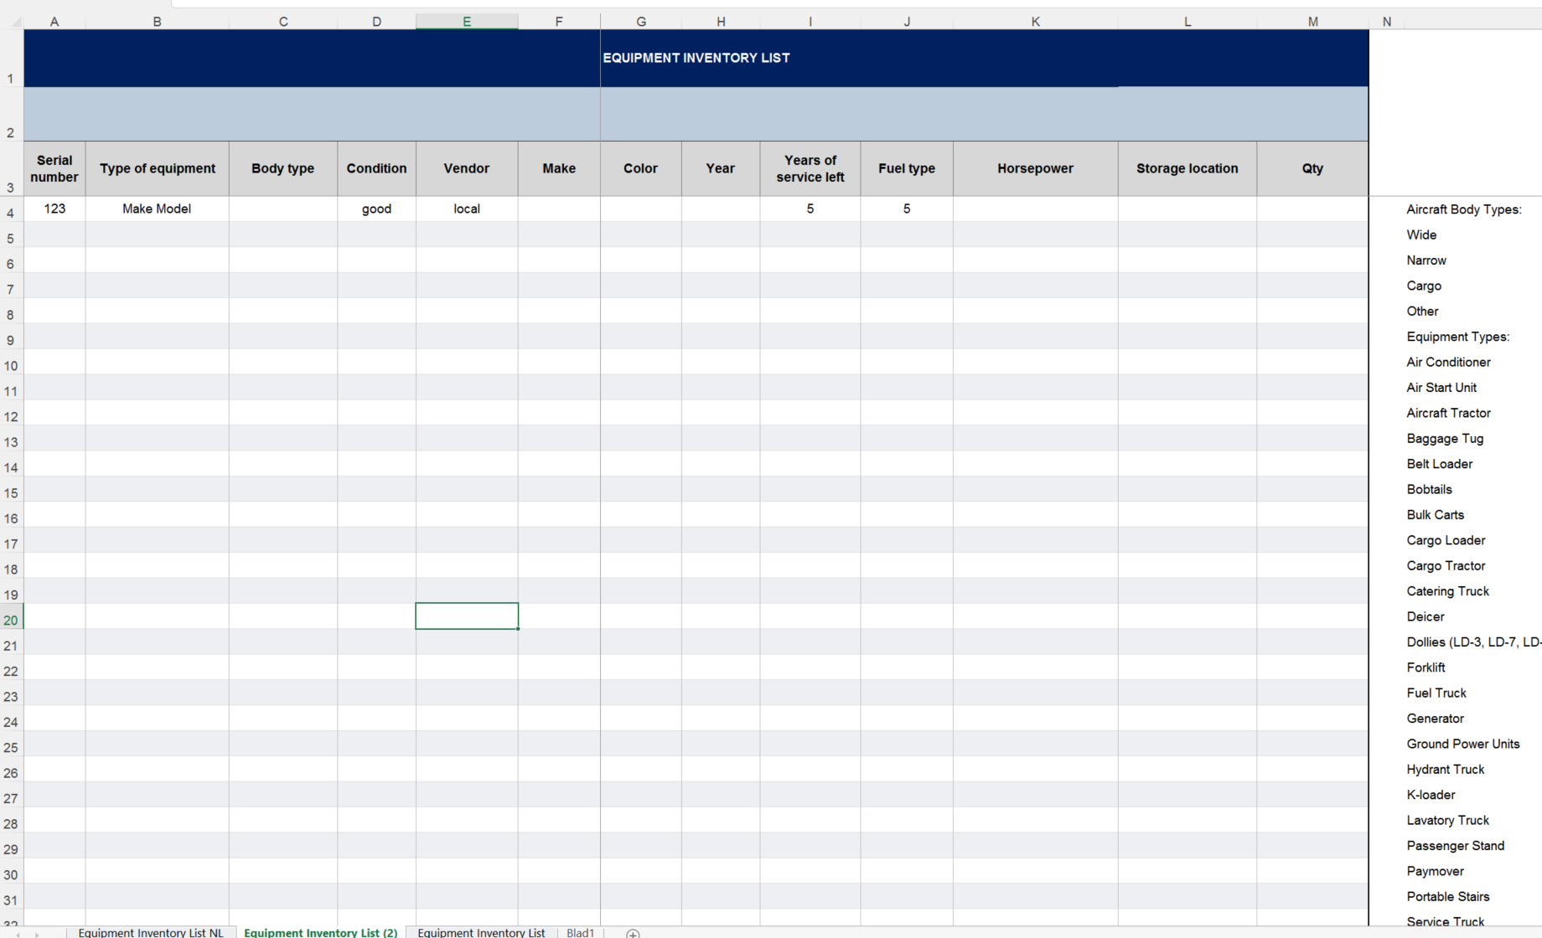1542x938 pixels.
Task: Select column E header
Action: (467, 20)
